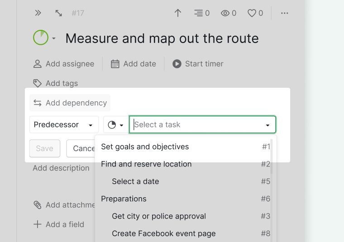Choose Get city or police approval
344x242 pixels.
(x=186, y=216)
